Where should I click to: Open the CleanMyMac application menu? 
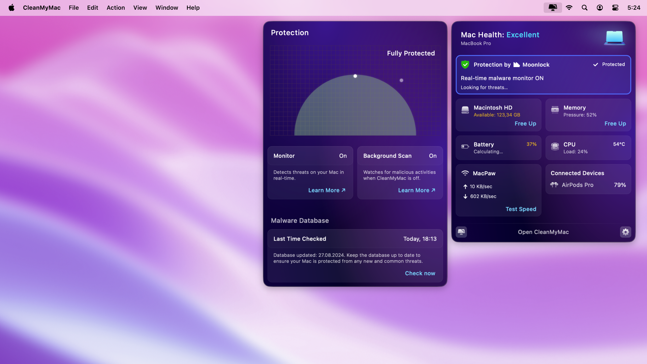42,7
